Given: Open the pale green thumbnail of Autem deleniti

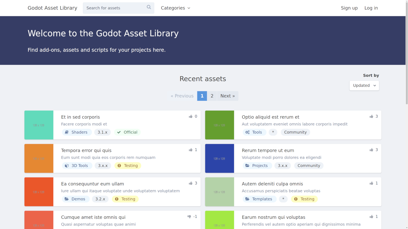Looking at the screenshot, I should [x=220, y=192].
